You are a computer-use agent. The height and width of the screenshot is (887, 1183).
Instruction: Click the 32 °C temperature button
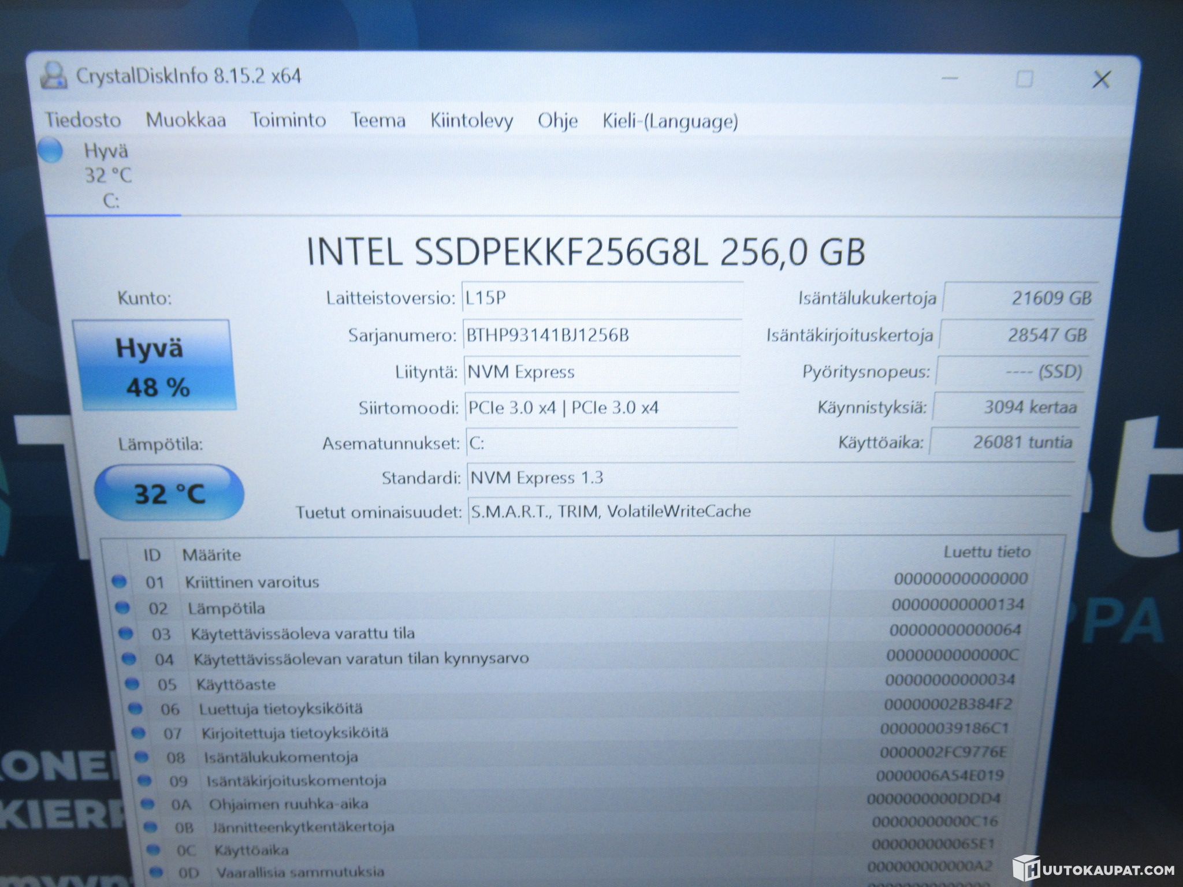pos(169,493)
